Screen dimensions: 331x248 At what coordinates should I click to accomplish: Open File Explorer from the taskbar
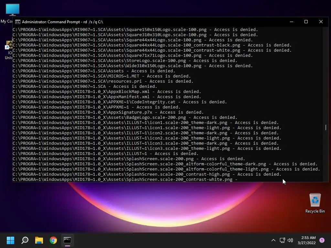[x=39, y=240]
